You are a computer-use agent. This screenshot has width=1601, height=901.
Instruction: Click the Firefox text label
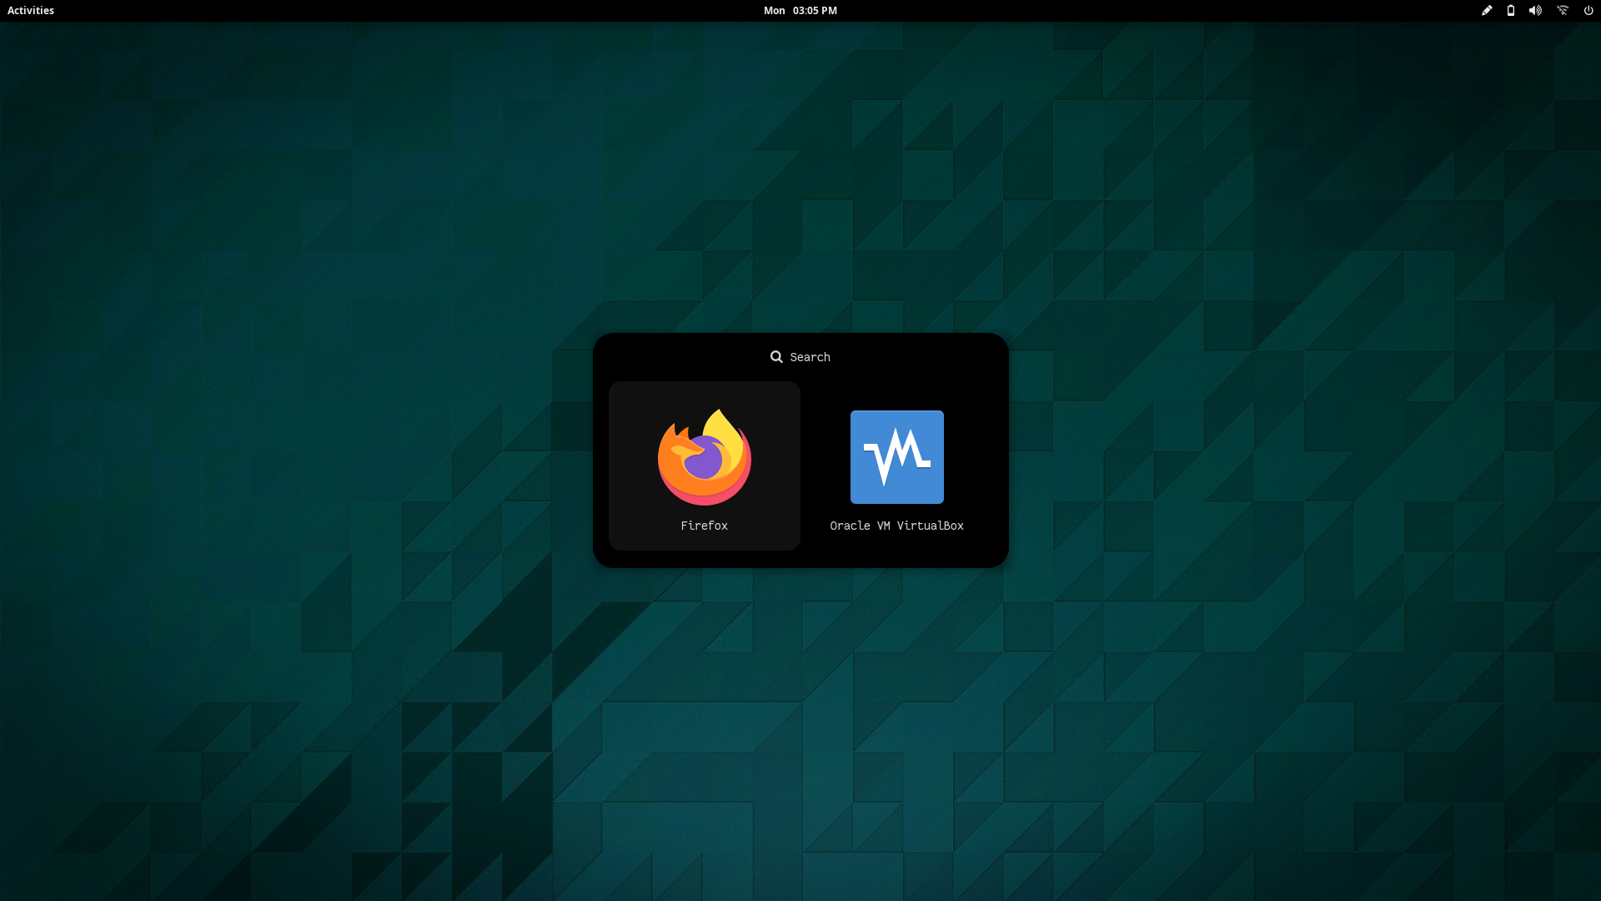point(704,526)
